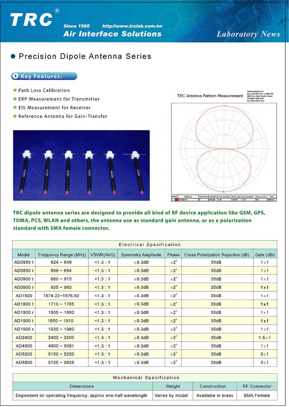Click the 1.5±1 gain value for AD2400
Viewport: 289px width, 407px height.
(x=265, y=338)
